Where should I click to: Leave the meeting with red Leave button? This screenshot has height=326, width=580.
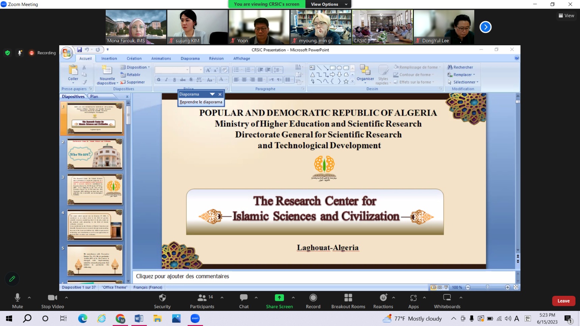[564, 301]
